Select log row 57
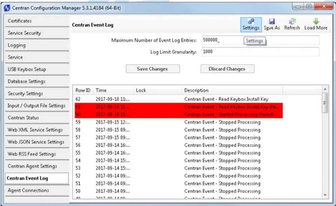 click(x=178, y=138)
